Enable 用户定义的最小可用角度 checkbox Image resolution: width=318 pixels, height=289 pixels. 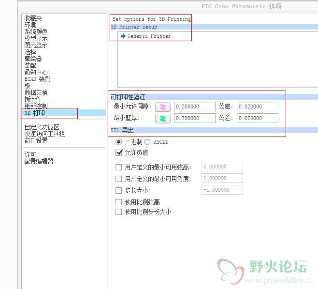pyautogui.click(x=118, y=179)
